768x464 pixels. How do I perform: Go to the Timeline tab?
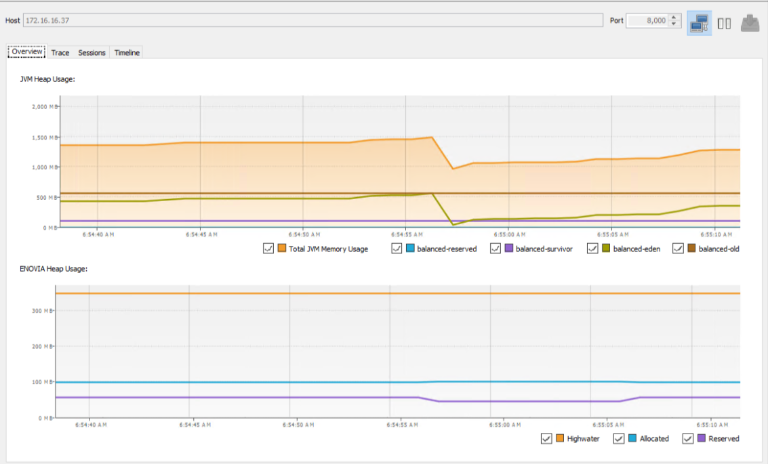[127, 53]
